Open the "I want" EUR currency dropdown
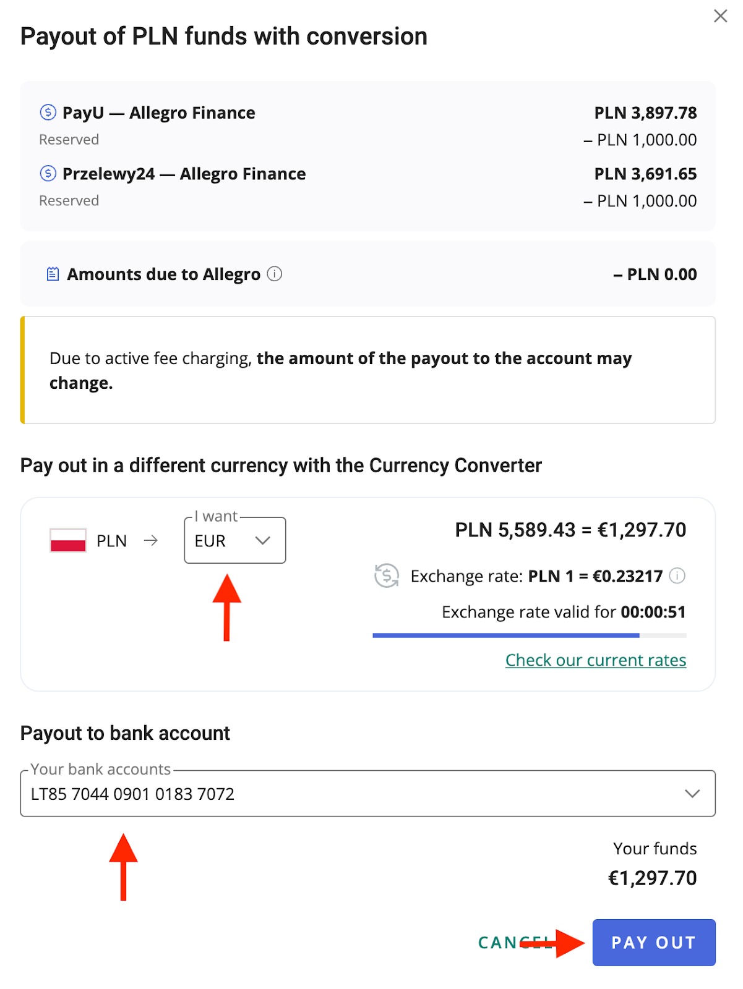This screenshot has height=989, width=743. pyautogui.click(x=234, y=540)
